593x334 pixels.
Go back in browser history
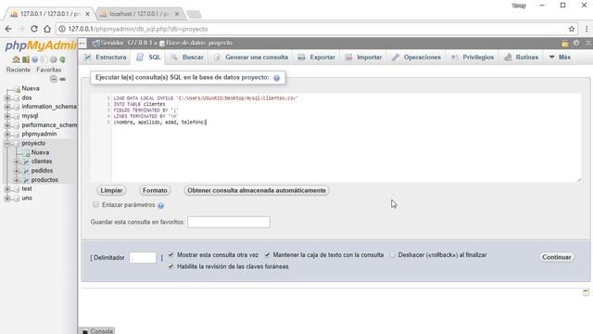[x=8, y=29]
